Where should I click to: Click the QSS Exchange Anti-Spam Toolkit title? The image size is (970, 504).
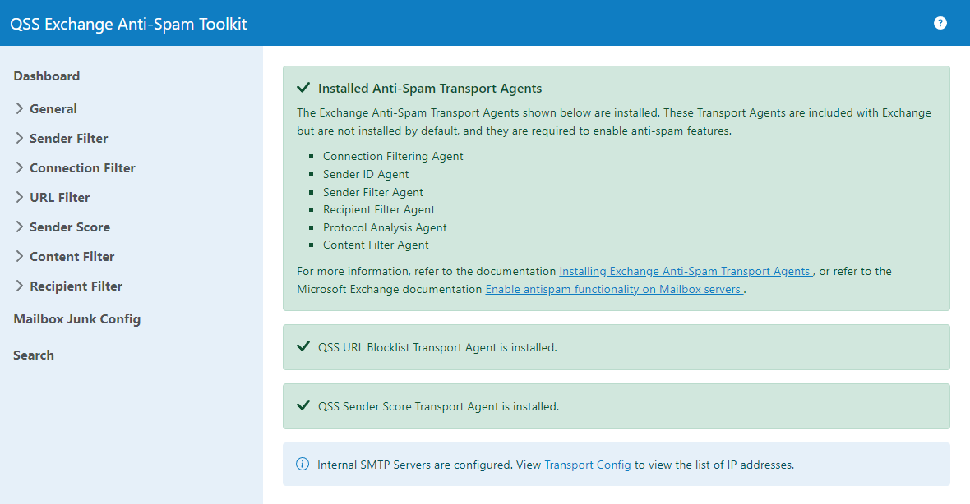129,24
